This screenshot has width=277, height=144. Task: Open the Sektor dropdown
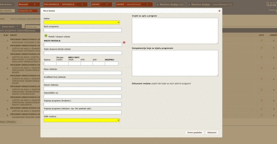(82, 22)
